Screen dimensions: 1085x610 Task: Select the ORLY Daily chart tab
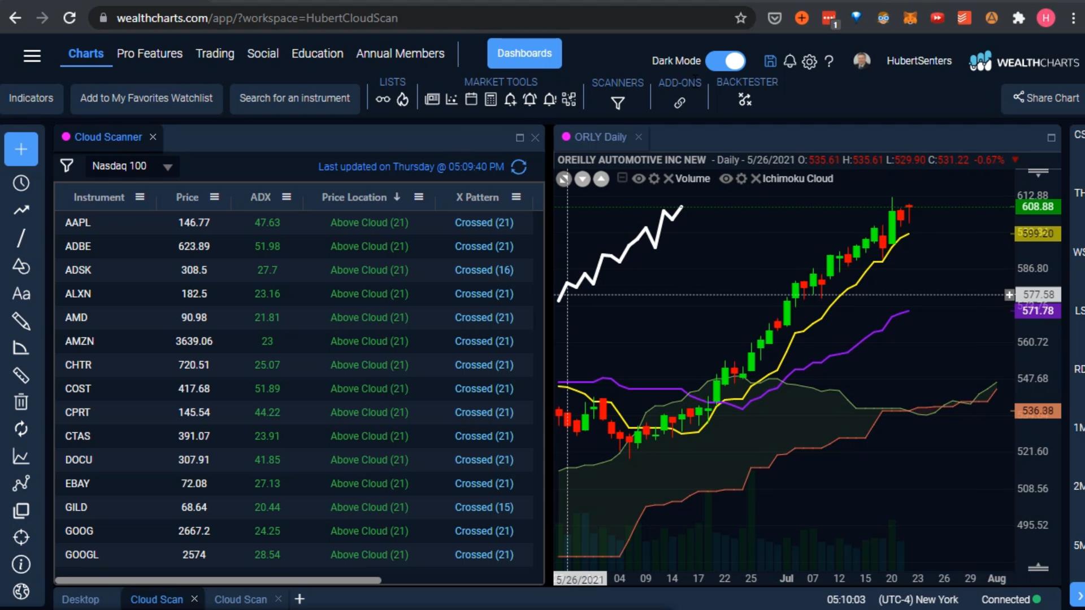tap(600, 137)
